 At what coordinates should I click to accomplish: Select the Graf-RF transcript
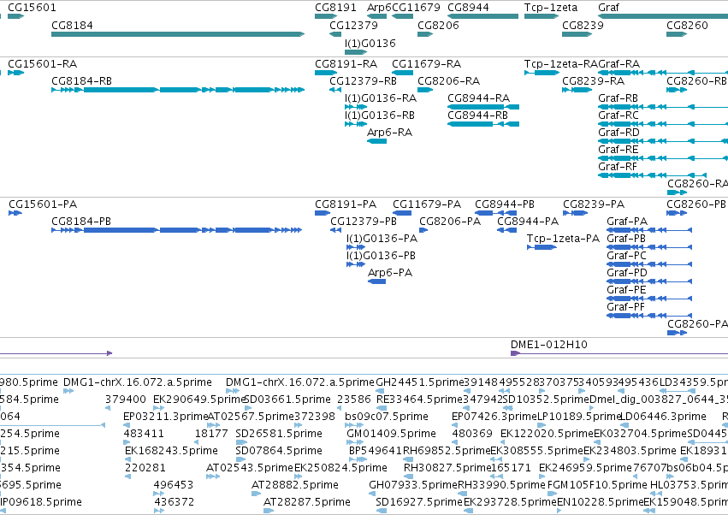(x=653, y=175)
